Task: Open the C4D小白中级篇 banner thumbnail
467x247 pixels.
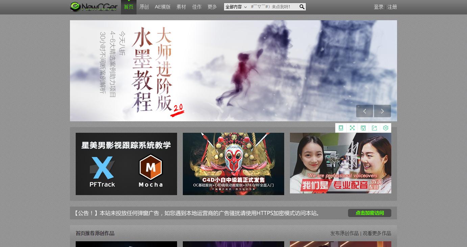Action: click(x=233, y=164)
